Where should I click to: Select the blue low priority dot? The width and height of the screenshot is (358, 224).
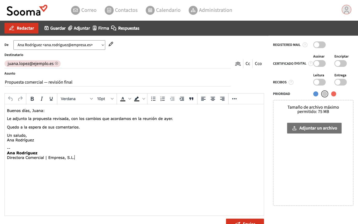[316, 94]
